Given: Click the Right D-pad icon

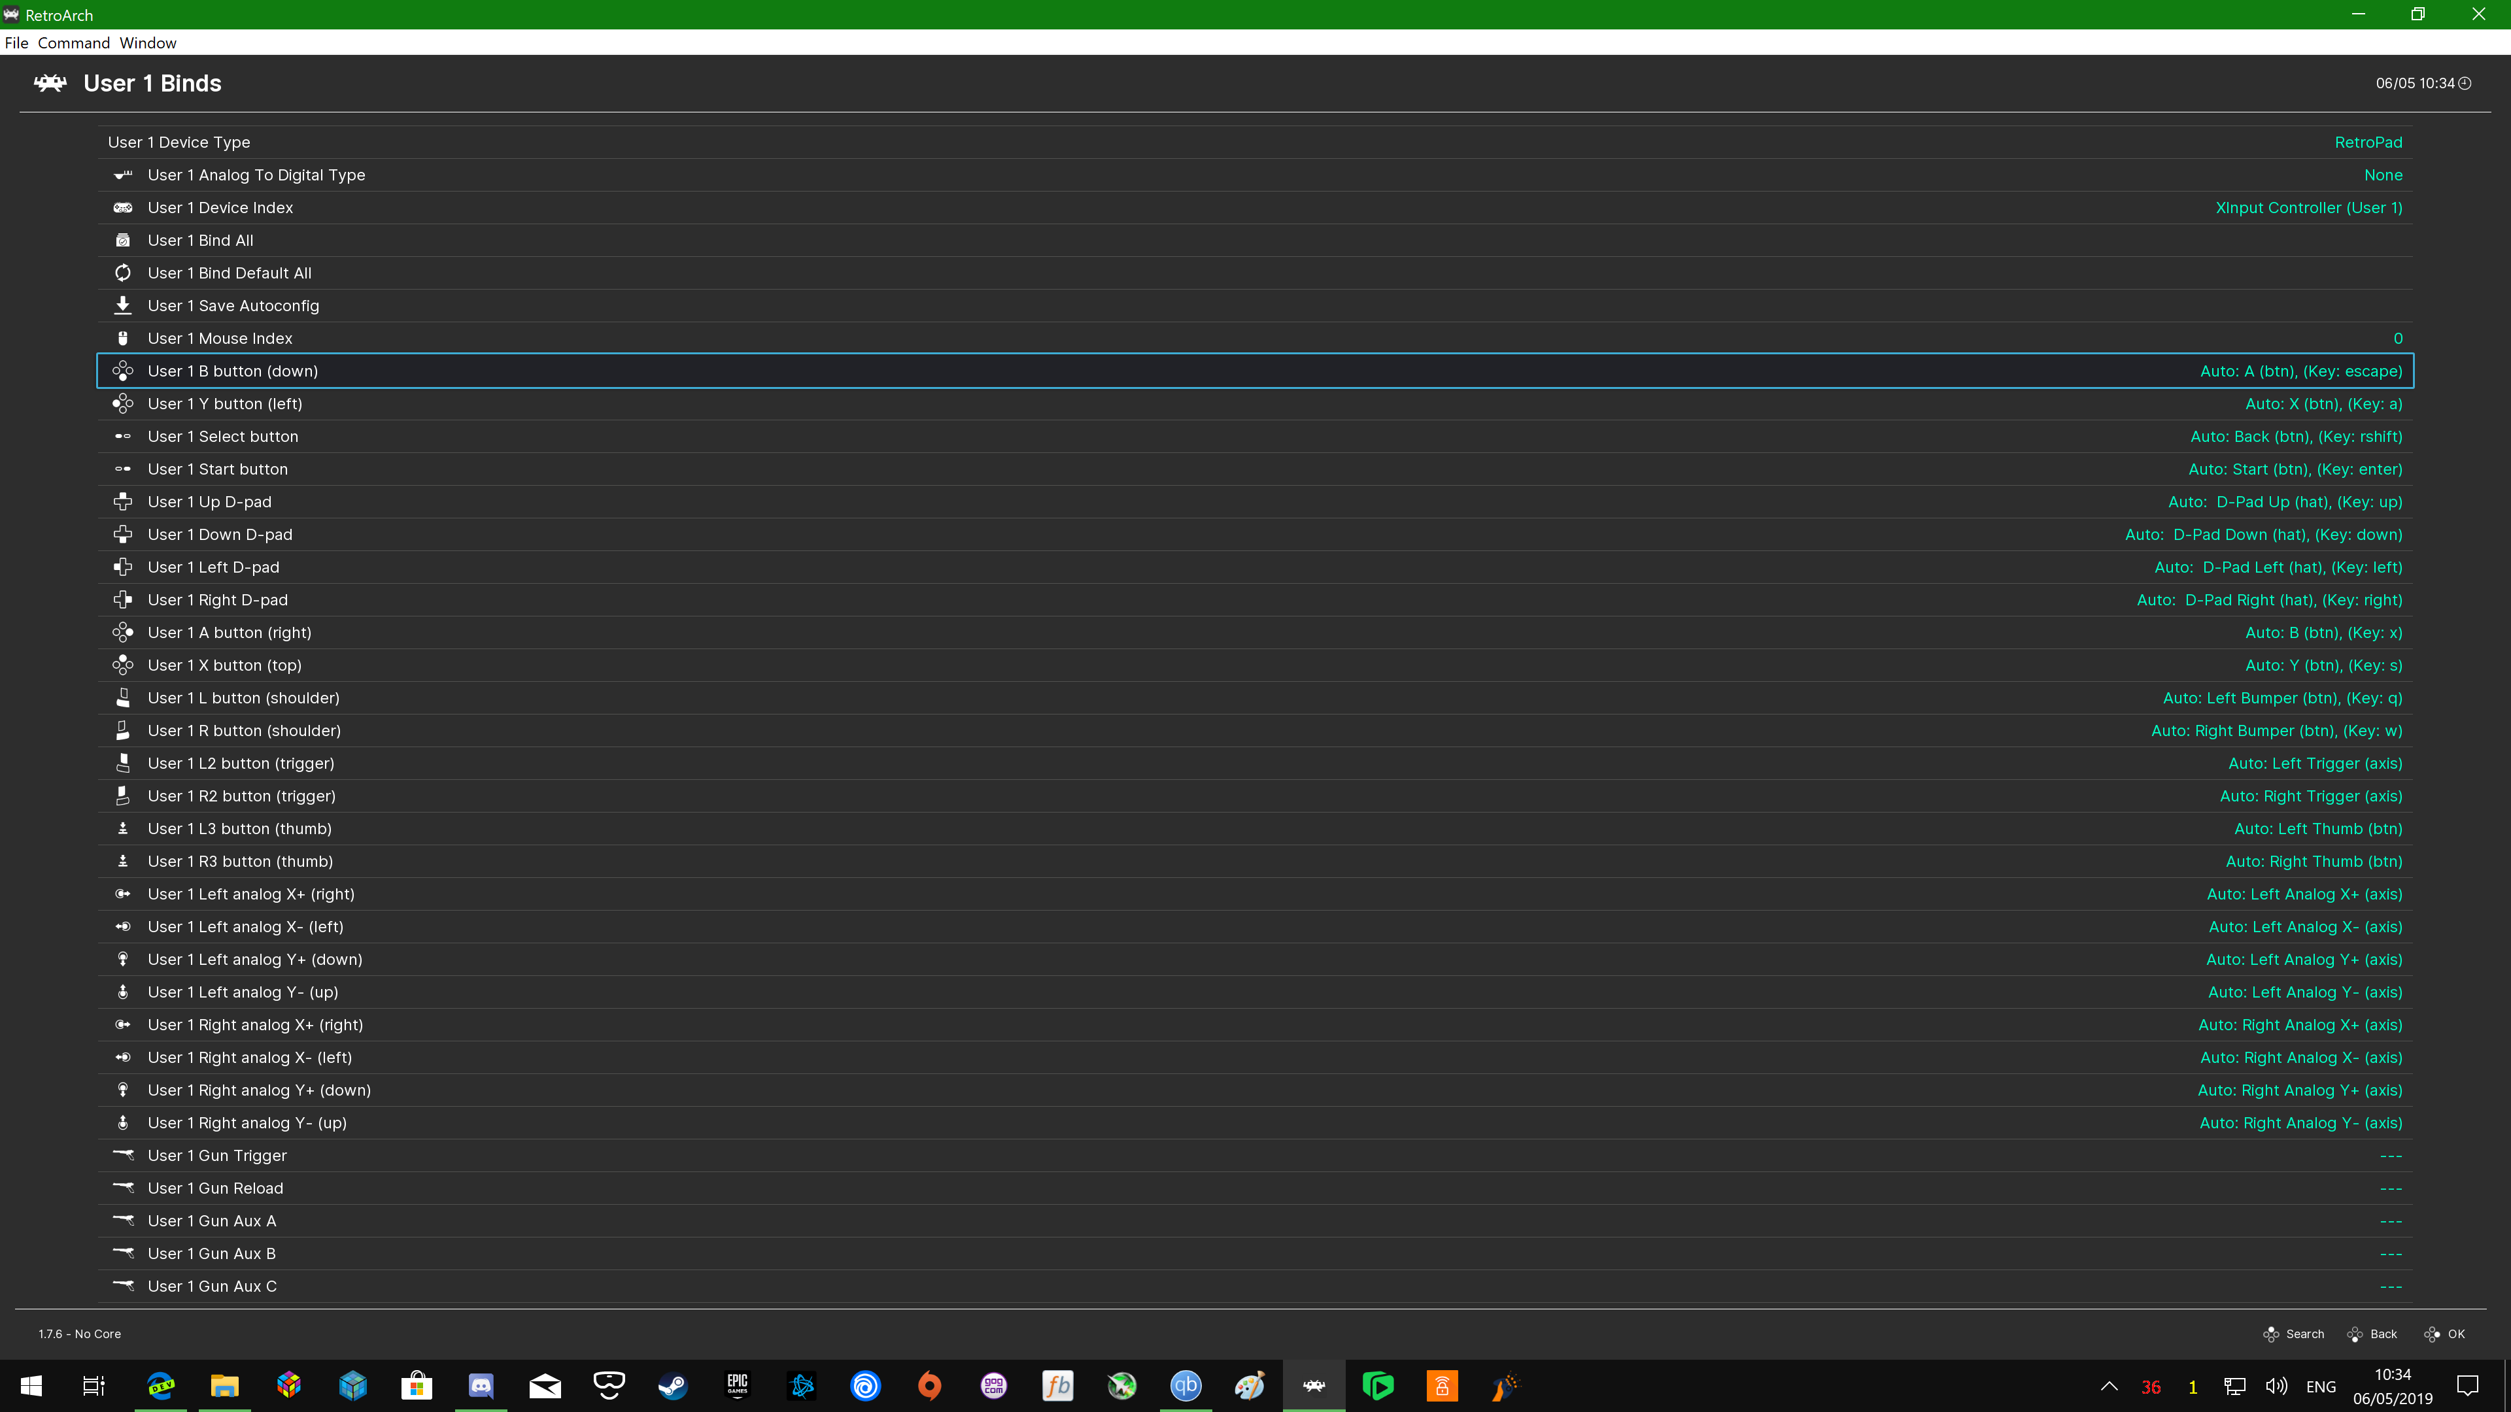Looking at the screenshot, I should (123, 599).
